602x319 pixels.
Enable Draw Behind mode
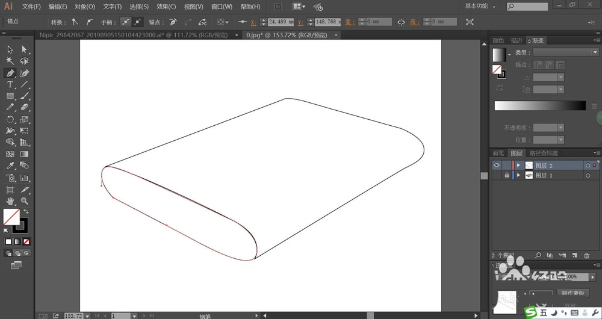pos(17,253)
